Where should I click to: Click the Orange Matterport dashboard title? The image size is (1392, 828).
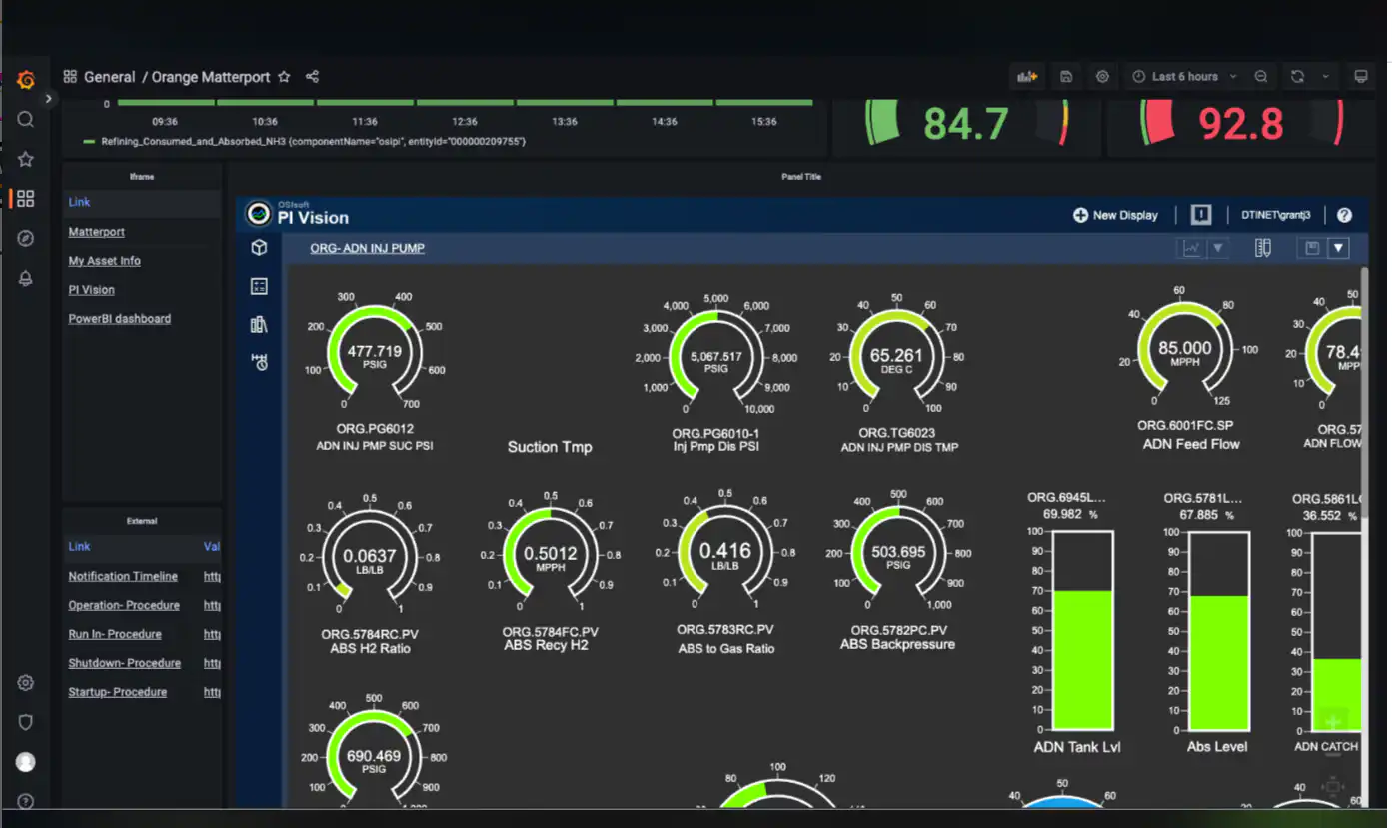coord(211,77)
